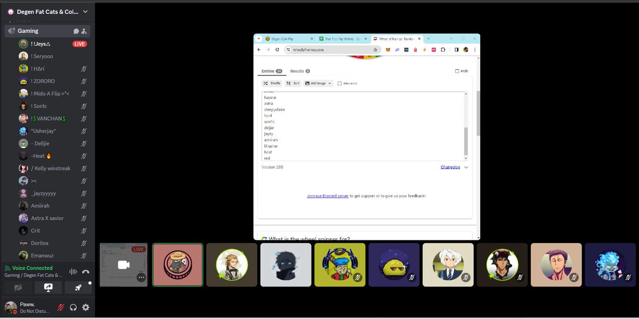Screen dimensions: 639x319
Task: Click the user !$VANCHAN$ in voice list
Action: click(x=48, y=119)
